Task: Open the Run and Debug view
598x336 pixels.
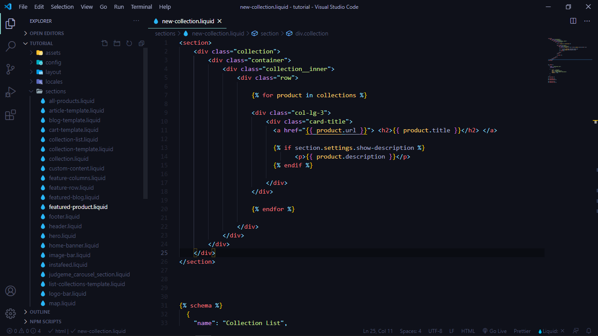Action: click(11, 92)
